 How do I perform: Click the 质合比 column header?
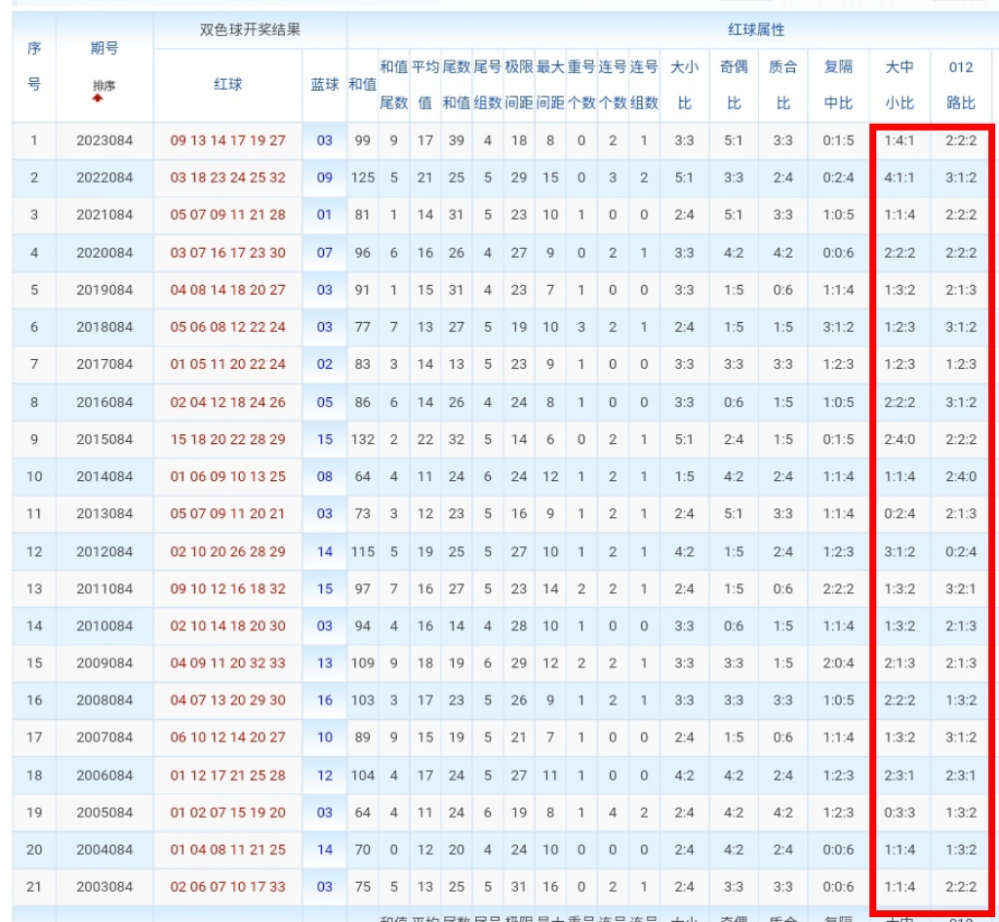tap(782, 85)
